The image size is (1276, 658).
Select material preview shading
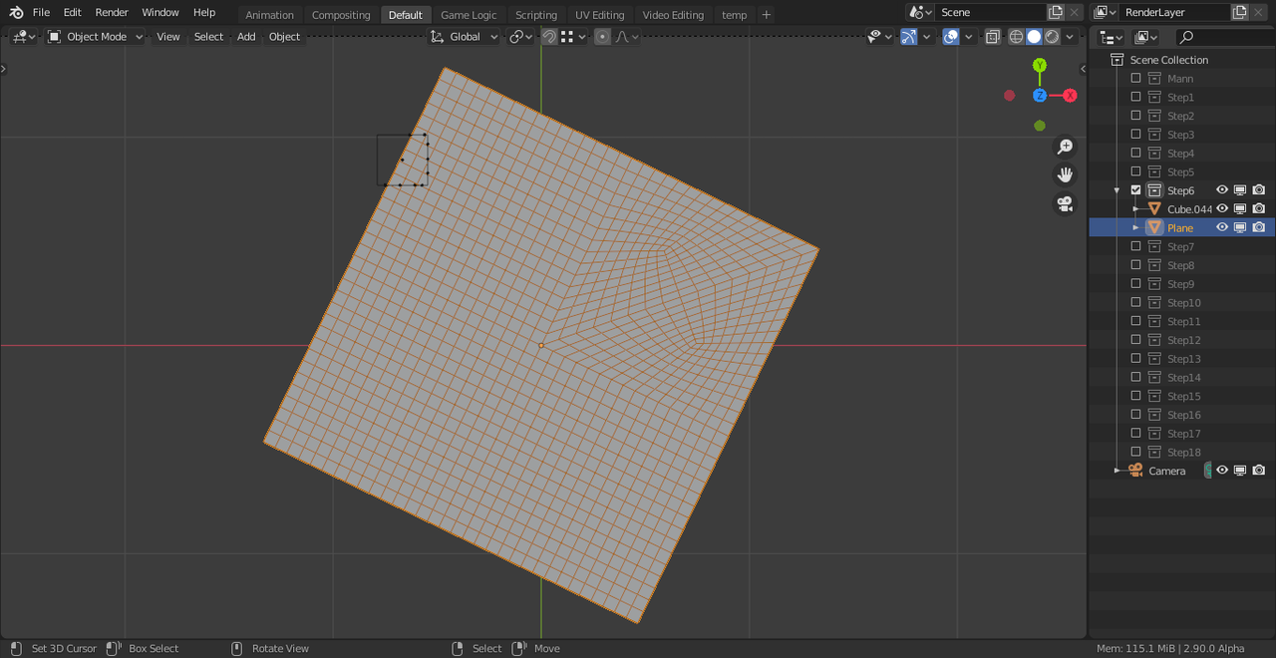click(1052, 37)
